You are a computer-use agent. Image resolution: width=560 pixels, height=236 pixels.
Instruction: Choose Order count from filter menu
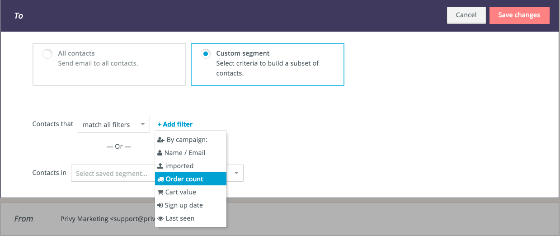coord(191,179)
